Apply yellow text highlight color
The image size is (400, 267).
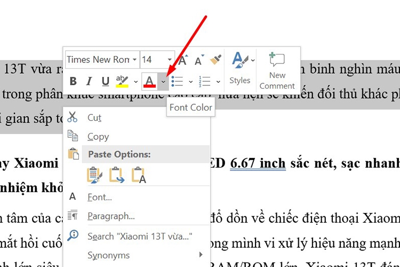click(x=122, y=81)
